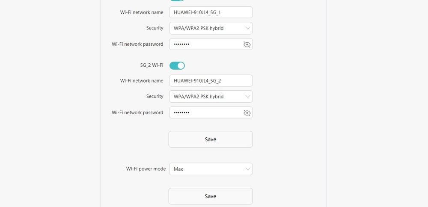Disable the 5G_2 Wi-Fi switch

(177, 65)
